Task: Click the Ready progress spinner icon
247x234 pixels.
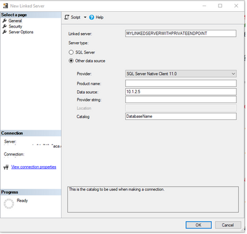Action: pos(9,204)
